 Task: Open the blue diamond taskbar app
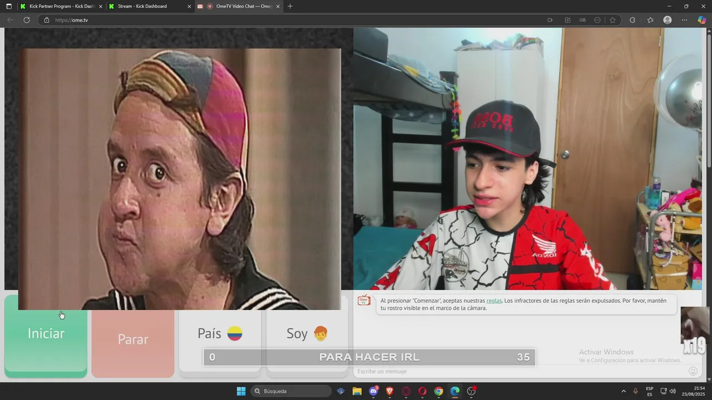(341, 391)
